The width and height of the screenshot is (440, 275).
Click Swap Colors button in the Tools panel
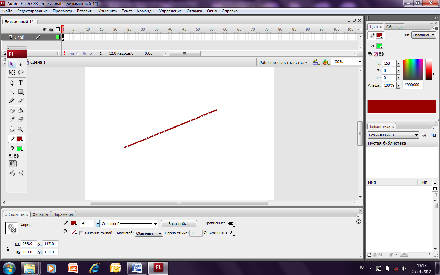pos(16,156)
